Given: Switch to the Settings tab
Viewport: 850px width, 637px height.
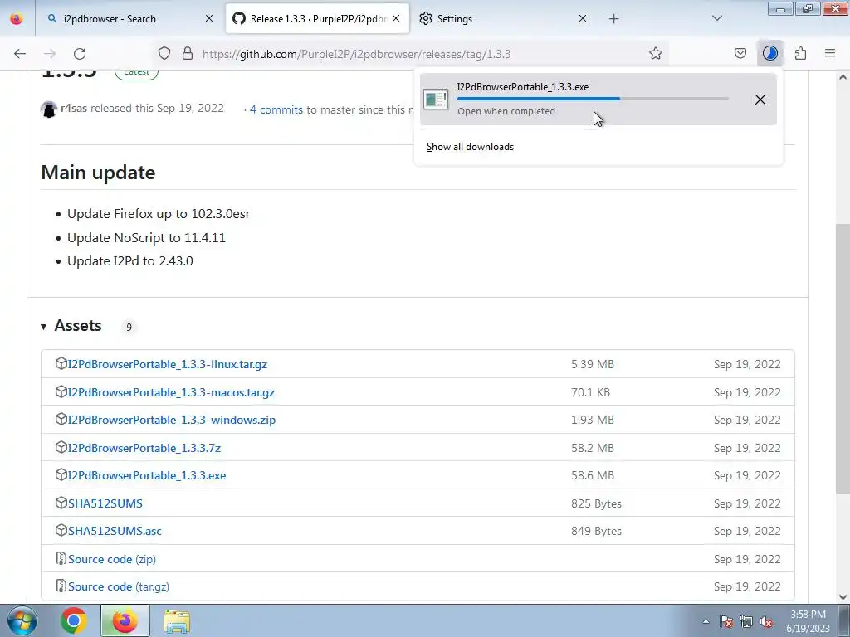Looking at the screenshot, I should [x=503, y=19].
